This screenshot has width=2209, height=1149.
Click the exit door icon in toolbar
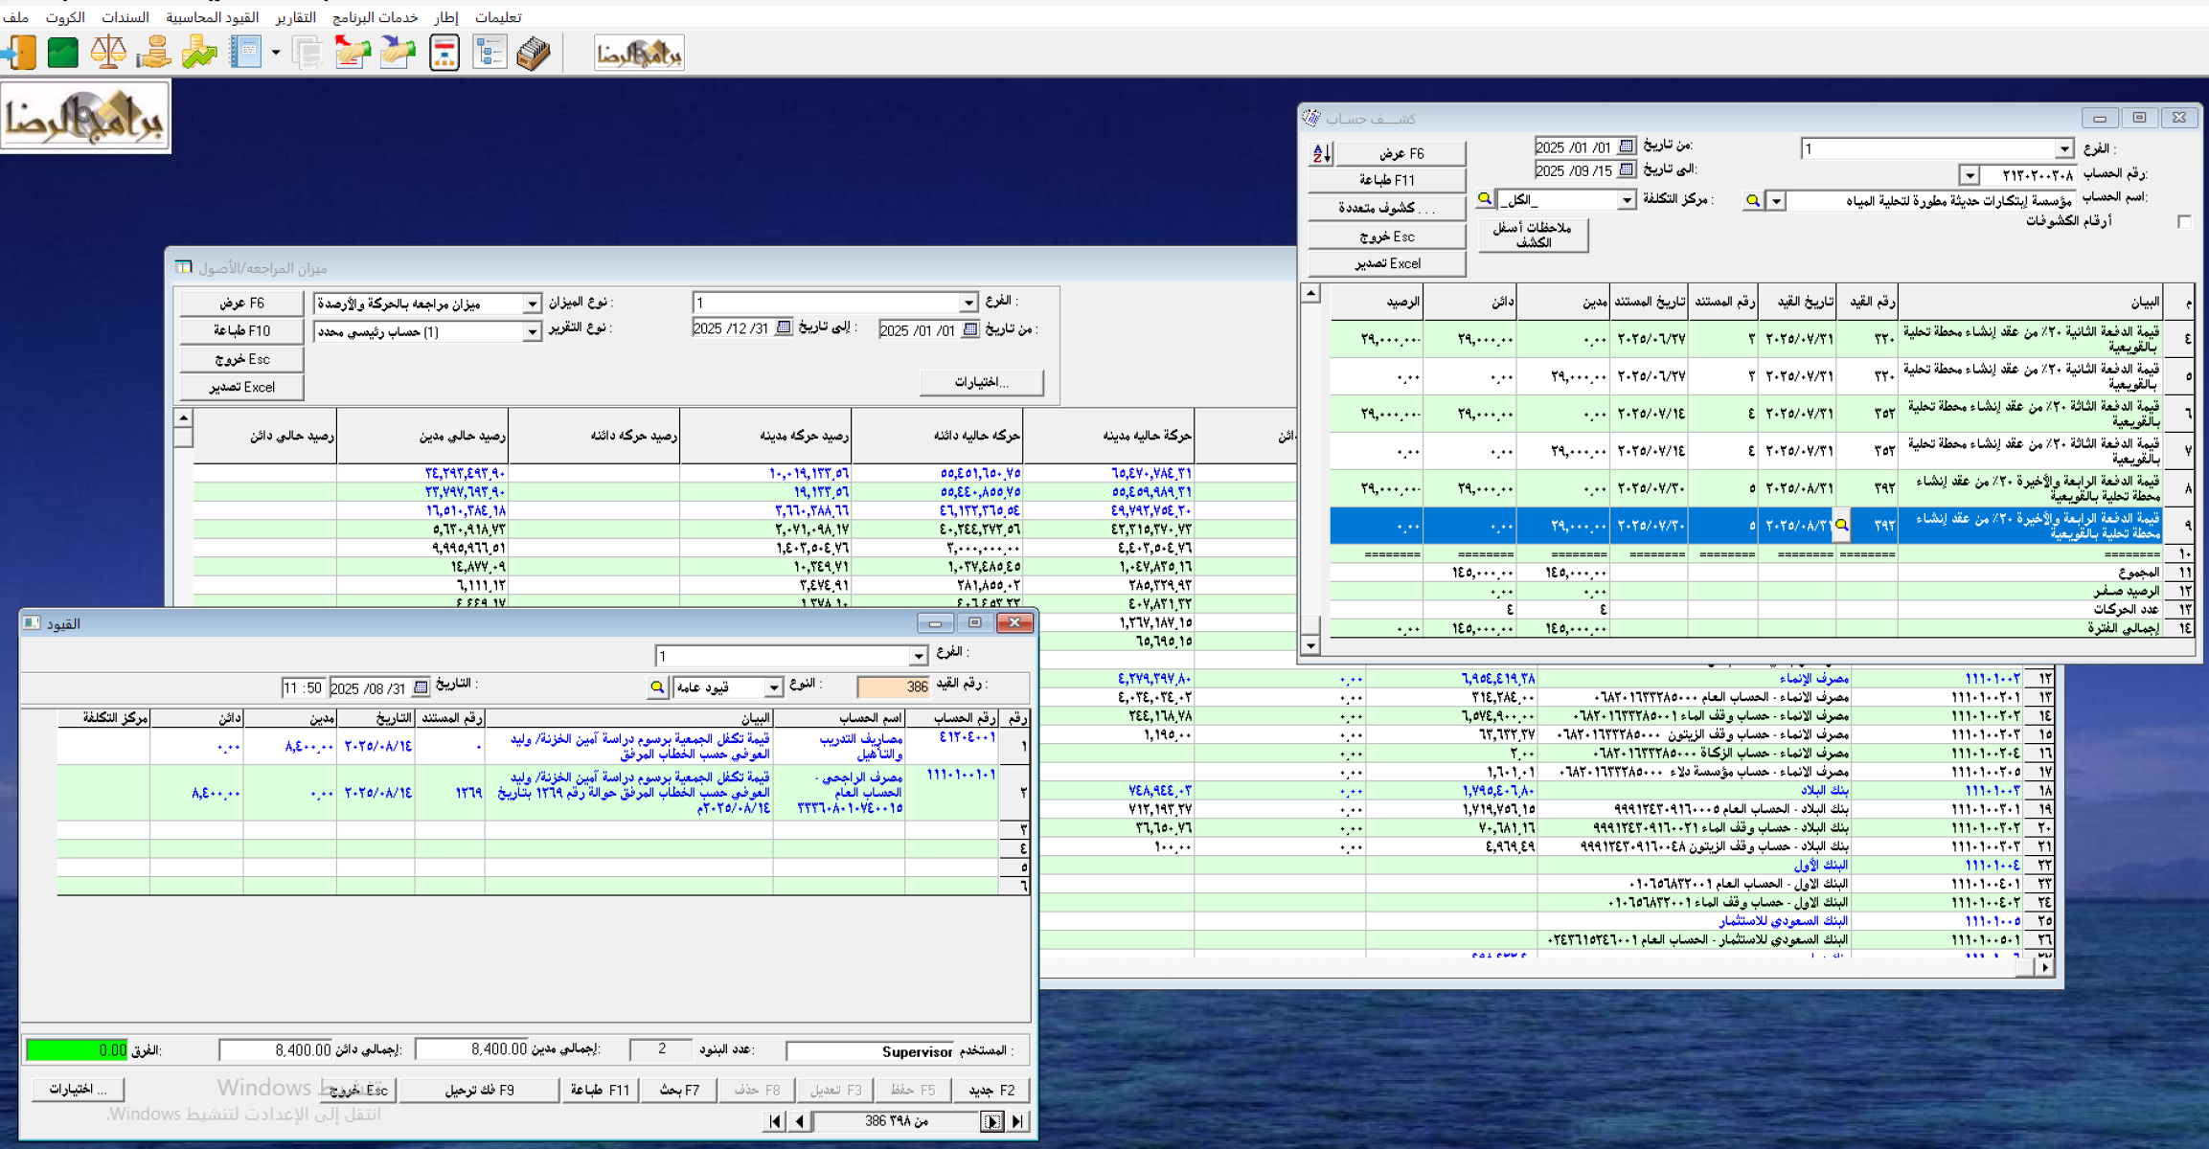click(19, 53)
